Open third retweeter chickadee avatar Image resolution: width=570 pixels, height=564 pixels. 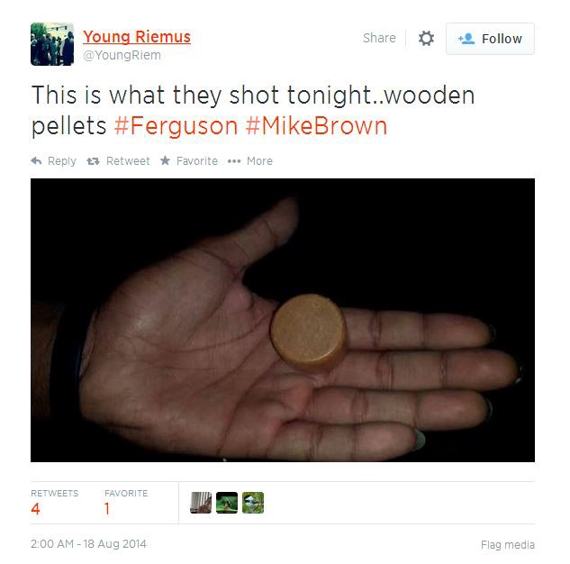click(253, 503)
